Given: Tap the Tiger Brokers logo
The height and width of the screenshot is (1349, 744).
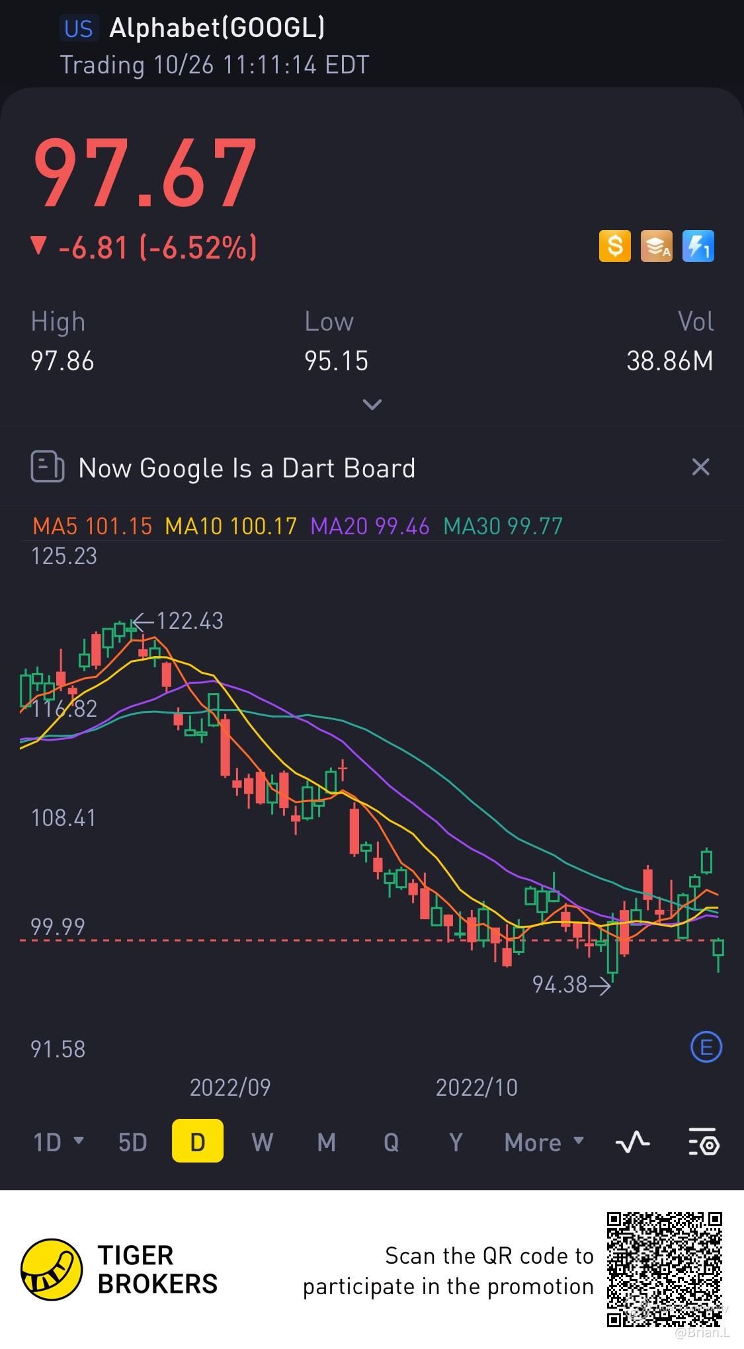Looking at the screenshot, I should click(120, 1269).
